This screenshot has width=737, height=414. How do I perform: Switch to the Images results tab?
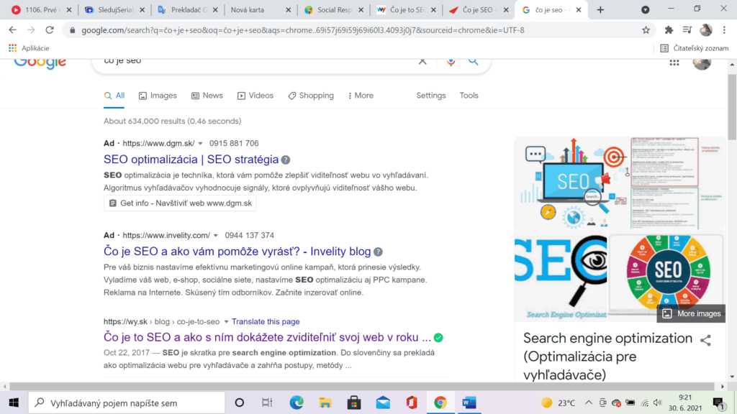(158, 96)
